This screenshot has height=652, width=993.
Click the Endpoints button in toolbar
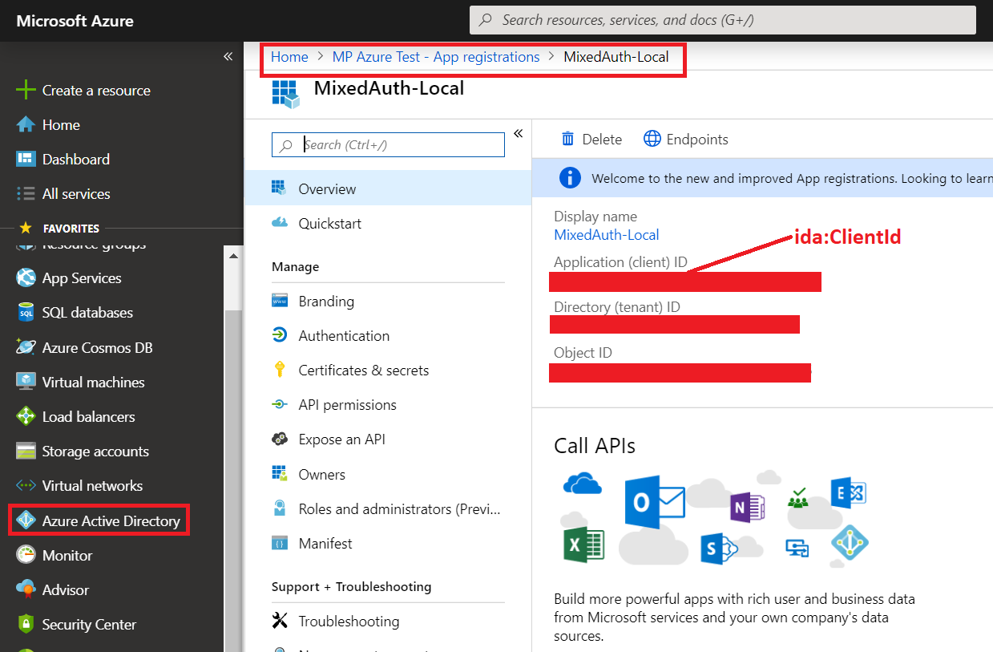click(x=686, y=139)
